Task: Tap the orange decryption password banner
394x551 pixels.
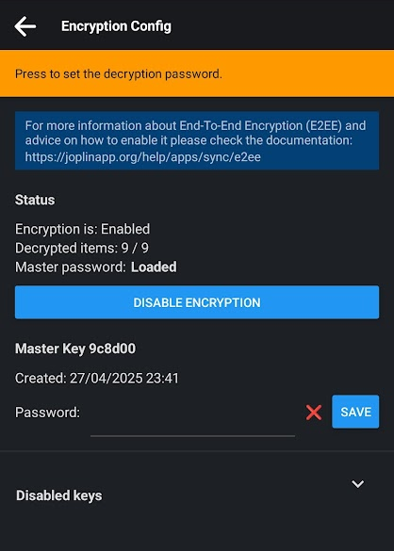Action: tap(197, 73)
